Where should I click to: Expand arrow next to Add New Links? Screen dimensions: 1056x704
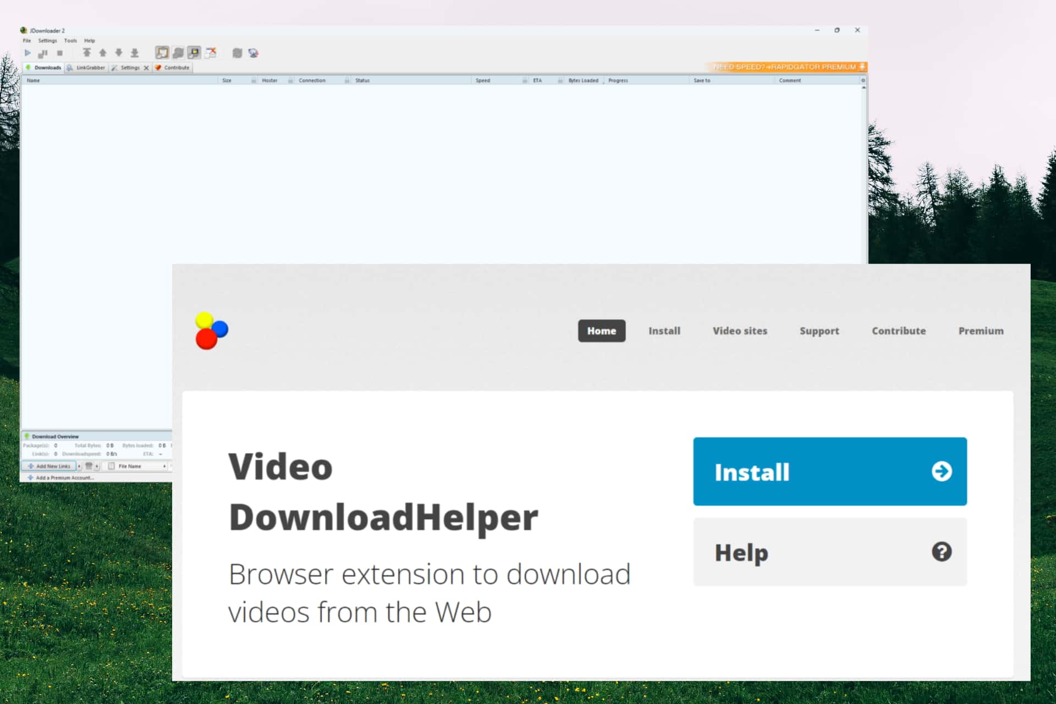[79, 466]
